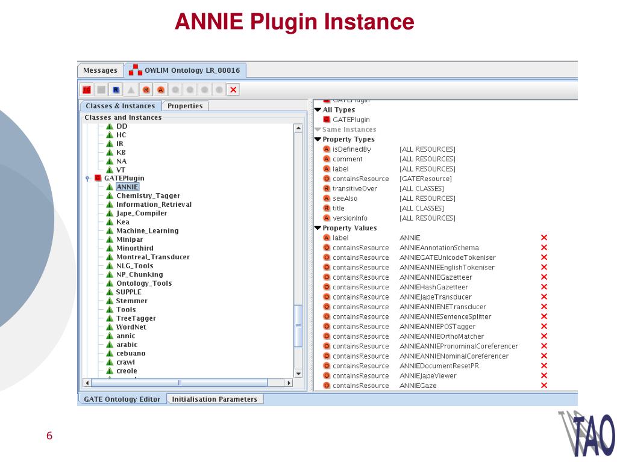617x462 pixels.
Task: Delete the ANNIEGATEUnicodeTokeniser value with red X
Action: pyautogui.click(x=544, y=257)
